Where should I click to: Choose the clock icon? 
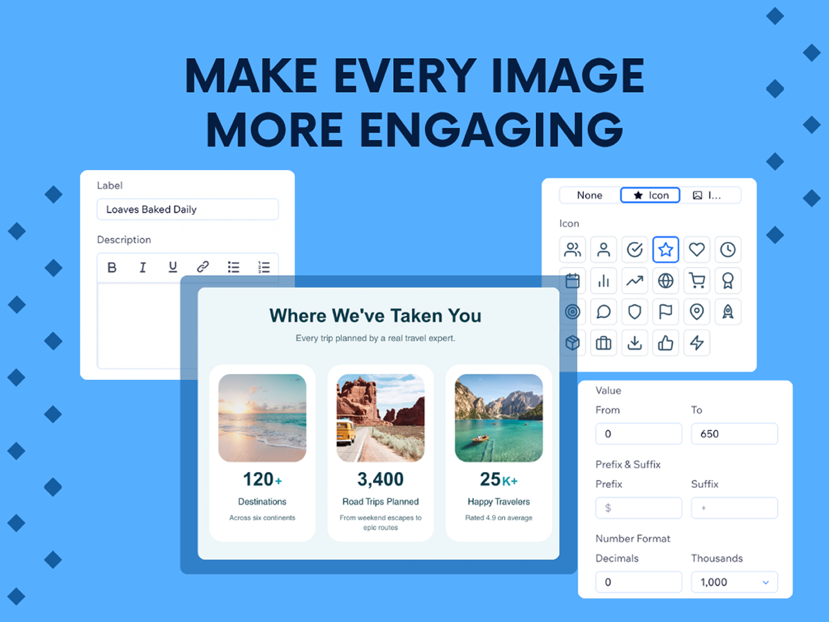coord(728,249)
